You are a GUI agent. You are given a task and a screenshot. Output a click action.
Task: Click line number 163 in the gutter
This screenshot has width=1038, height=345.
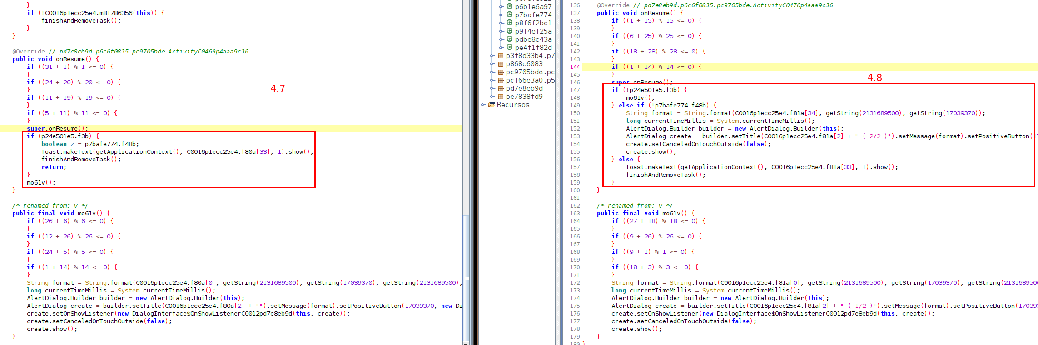click(575, 213)
